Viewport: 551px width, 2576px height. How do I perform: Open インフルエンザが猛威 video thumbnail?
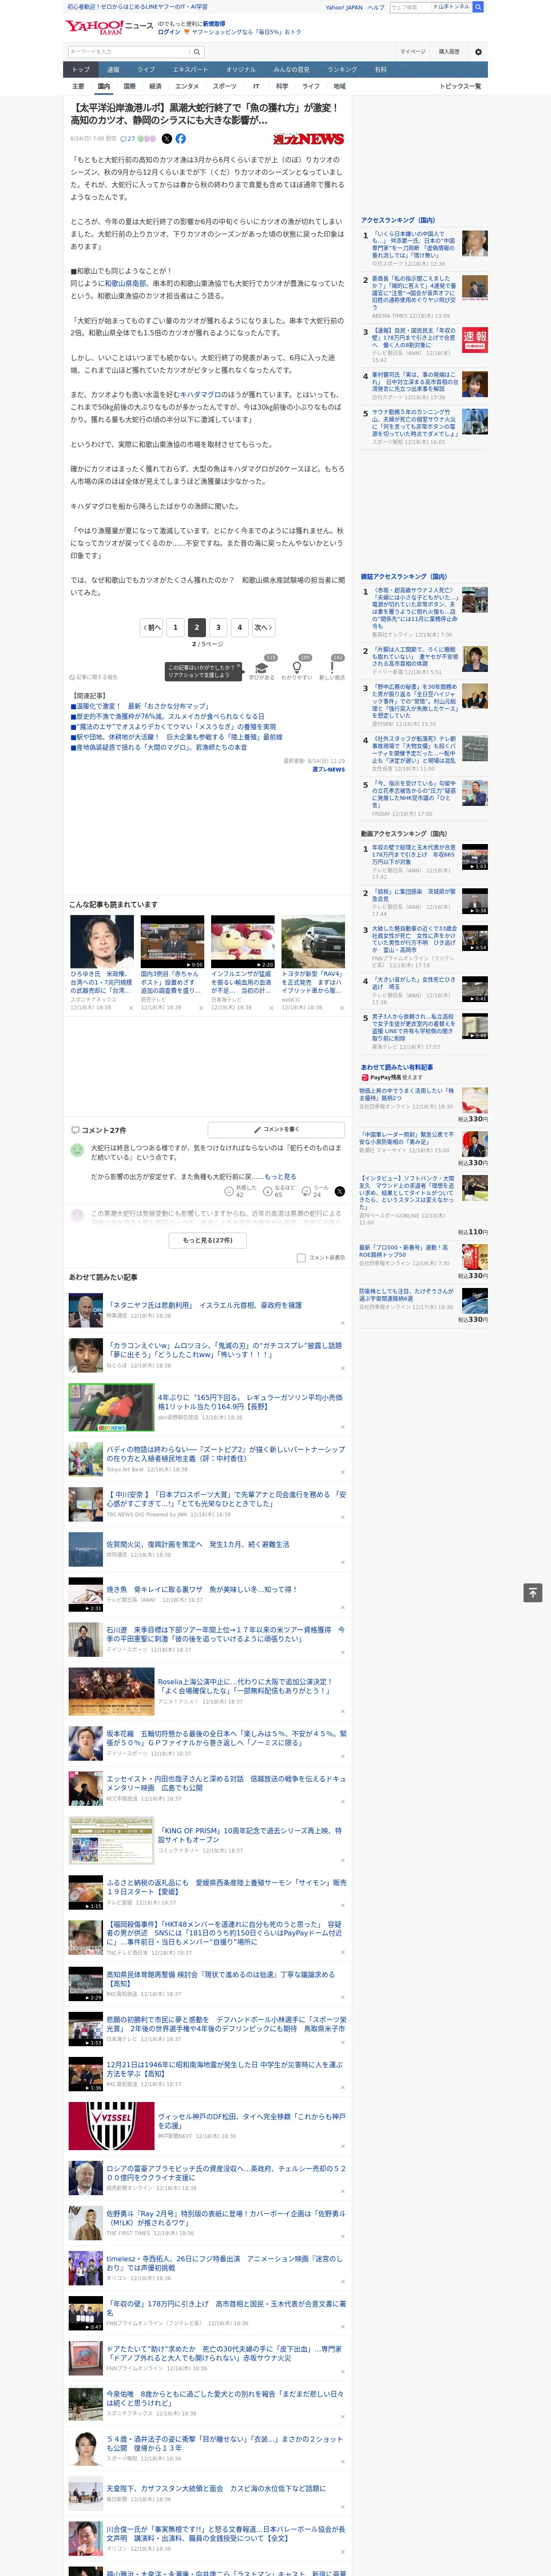[242, 941]
